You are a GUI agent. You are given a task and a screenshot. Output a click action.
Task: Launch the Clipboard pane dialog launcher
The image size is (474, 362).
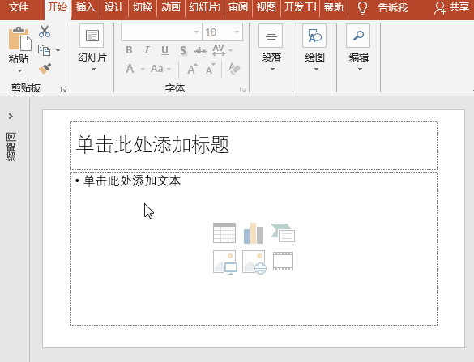tap(63, 89)
